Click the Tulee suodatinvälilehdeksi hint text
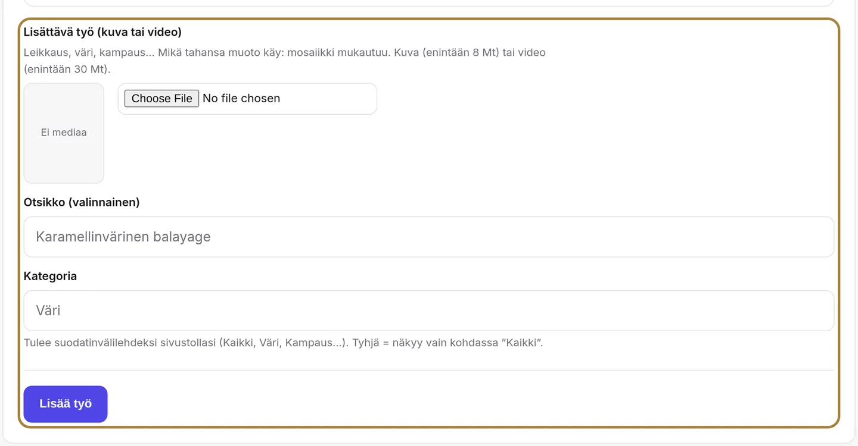This screenshot has width=858, height=446. click(284, 343)
